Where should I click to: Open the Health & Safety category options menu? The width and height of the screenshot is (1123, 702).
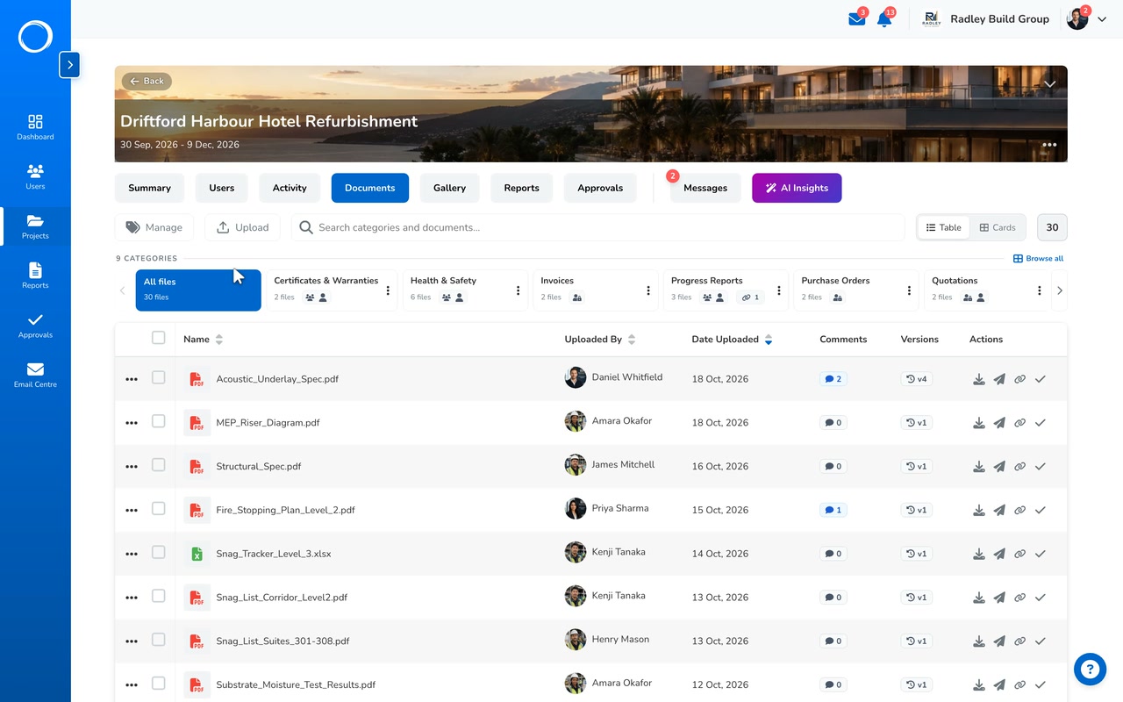coord(518,290)
